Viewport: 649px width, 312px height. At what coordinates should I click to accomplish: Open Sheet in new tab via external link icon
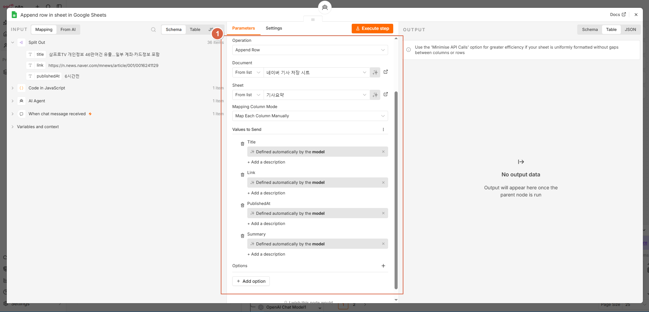click(x=386, y=94)
